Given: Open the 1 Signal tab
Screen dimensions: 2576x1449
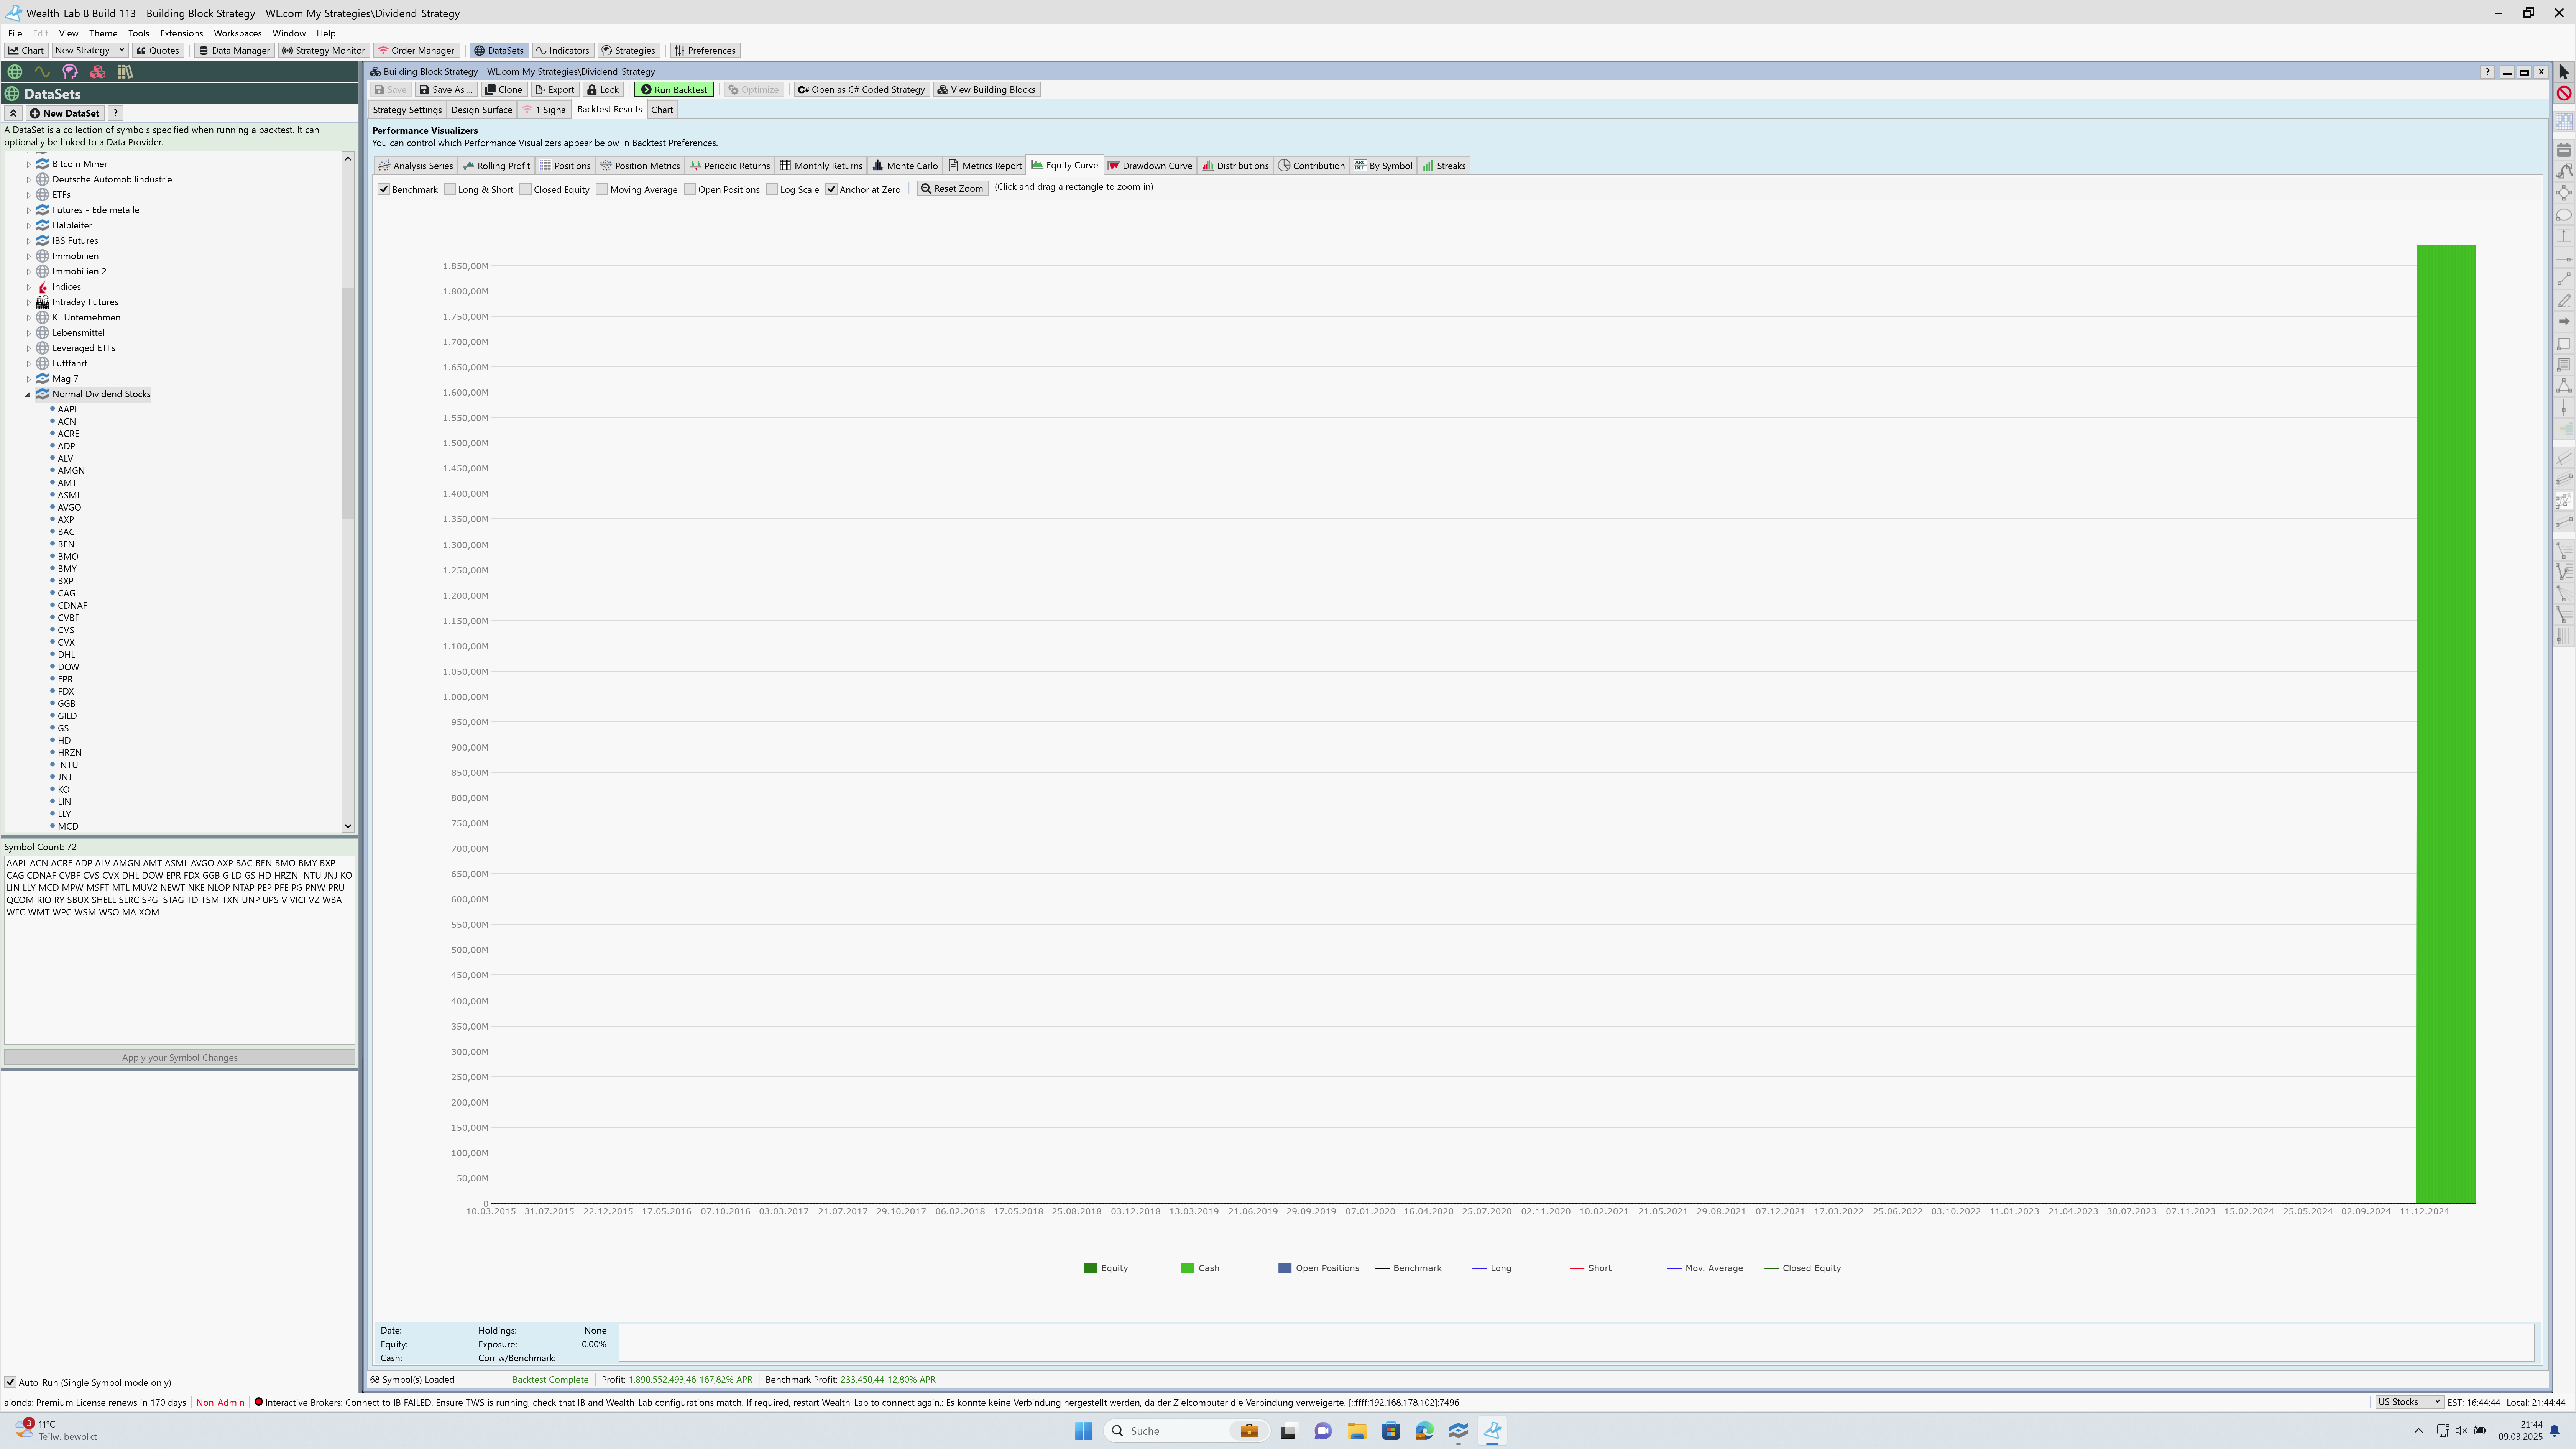Looking at the screenshot, I should click(545, 110).
